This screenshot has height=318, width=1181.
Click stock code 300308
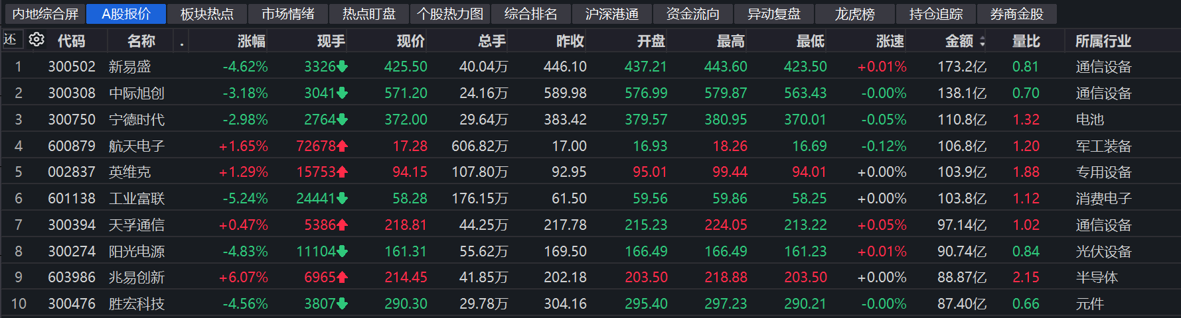click(72, 93)
